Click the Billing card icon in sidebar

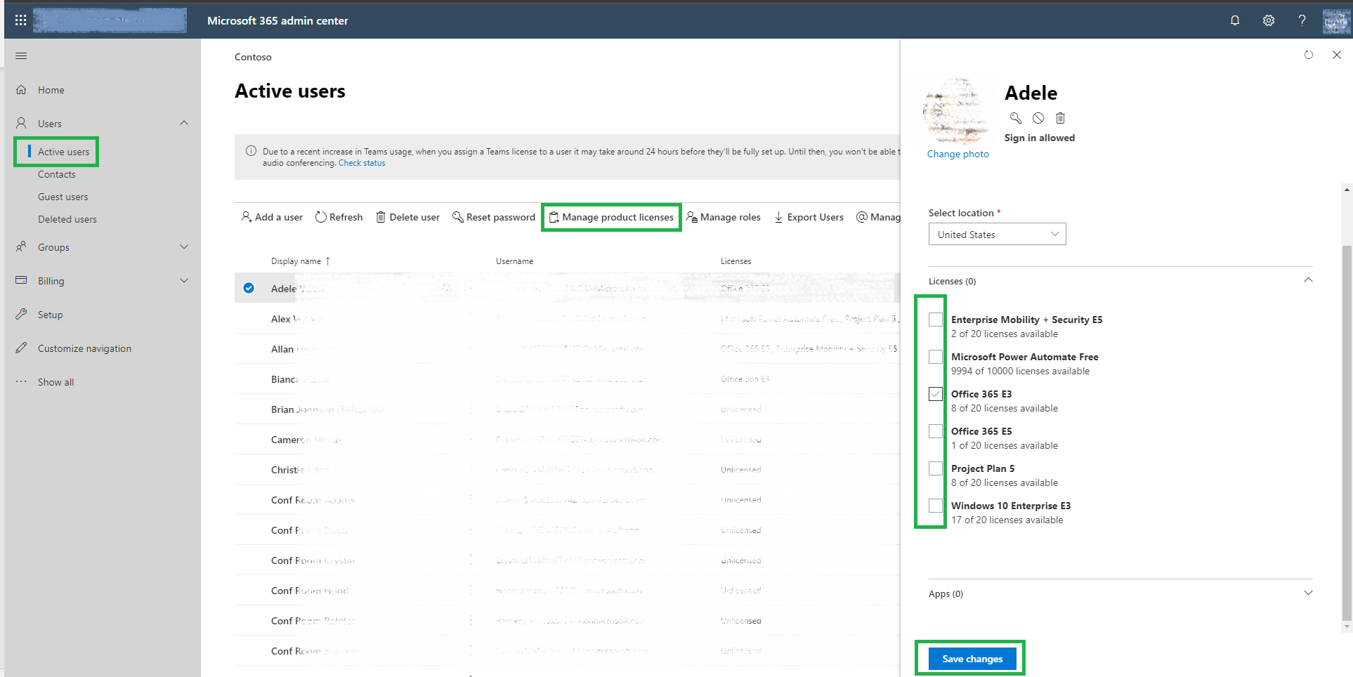(22, 280)
